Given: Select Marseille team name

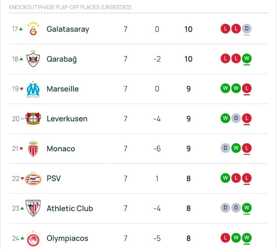Looking at the screenshot, I should (x=63, y=89).
